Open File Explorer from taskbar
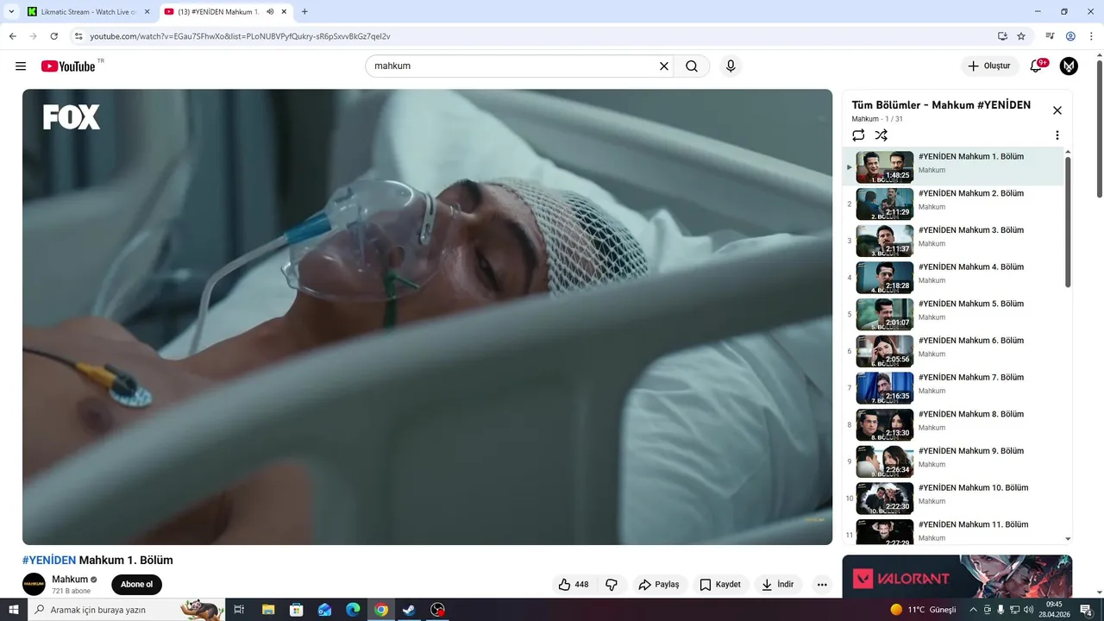 268,610
